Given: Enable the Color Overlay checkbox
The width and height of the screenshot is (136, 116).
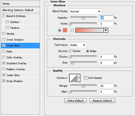Looking at the screenshot, I should [x=4, y=57].
